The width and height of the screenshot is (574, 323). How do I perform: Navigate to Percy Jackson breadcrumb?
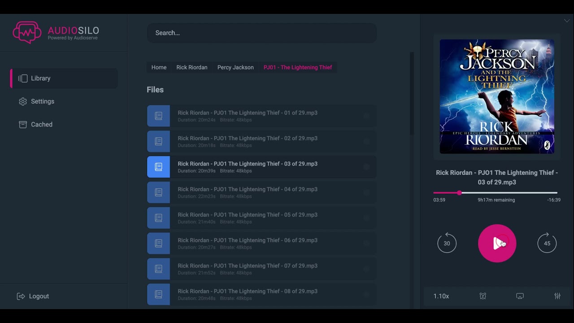tap(235, 67)
